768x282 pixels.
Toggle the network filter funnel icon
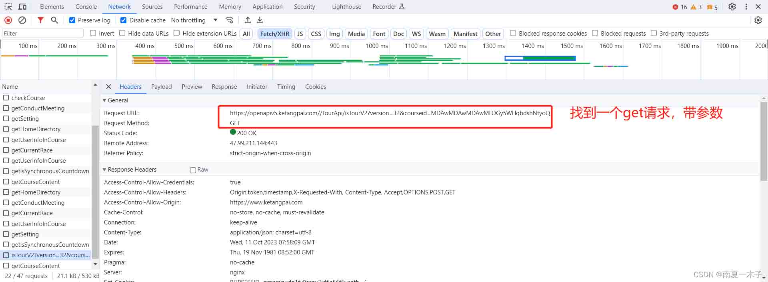[40, 20]
